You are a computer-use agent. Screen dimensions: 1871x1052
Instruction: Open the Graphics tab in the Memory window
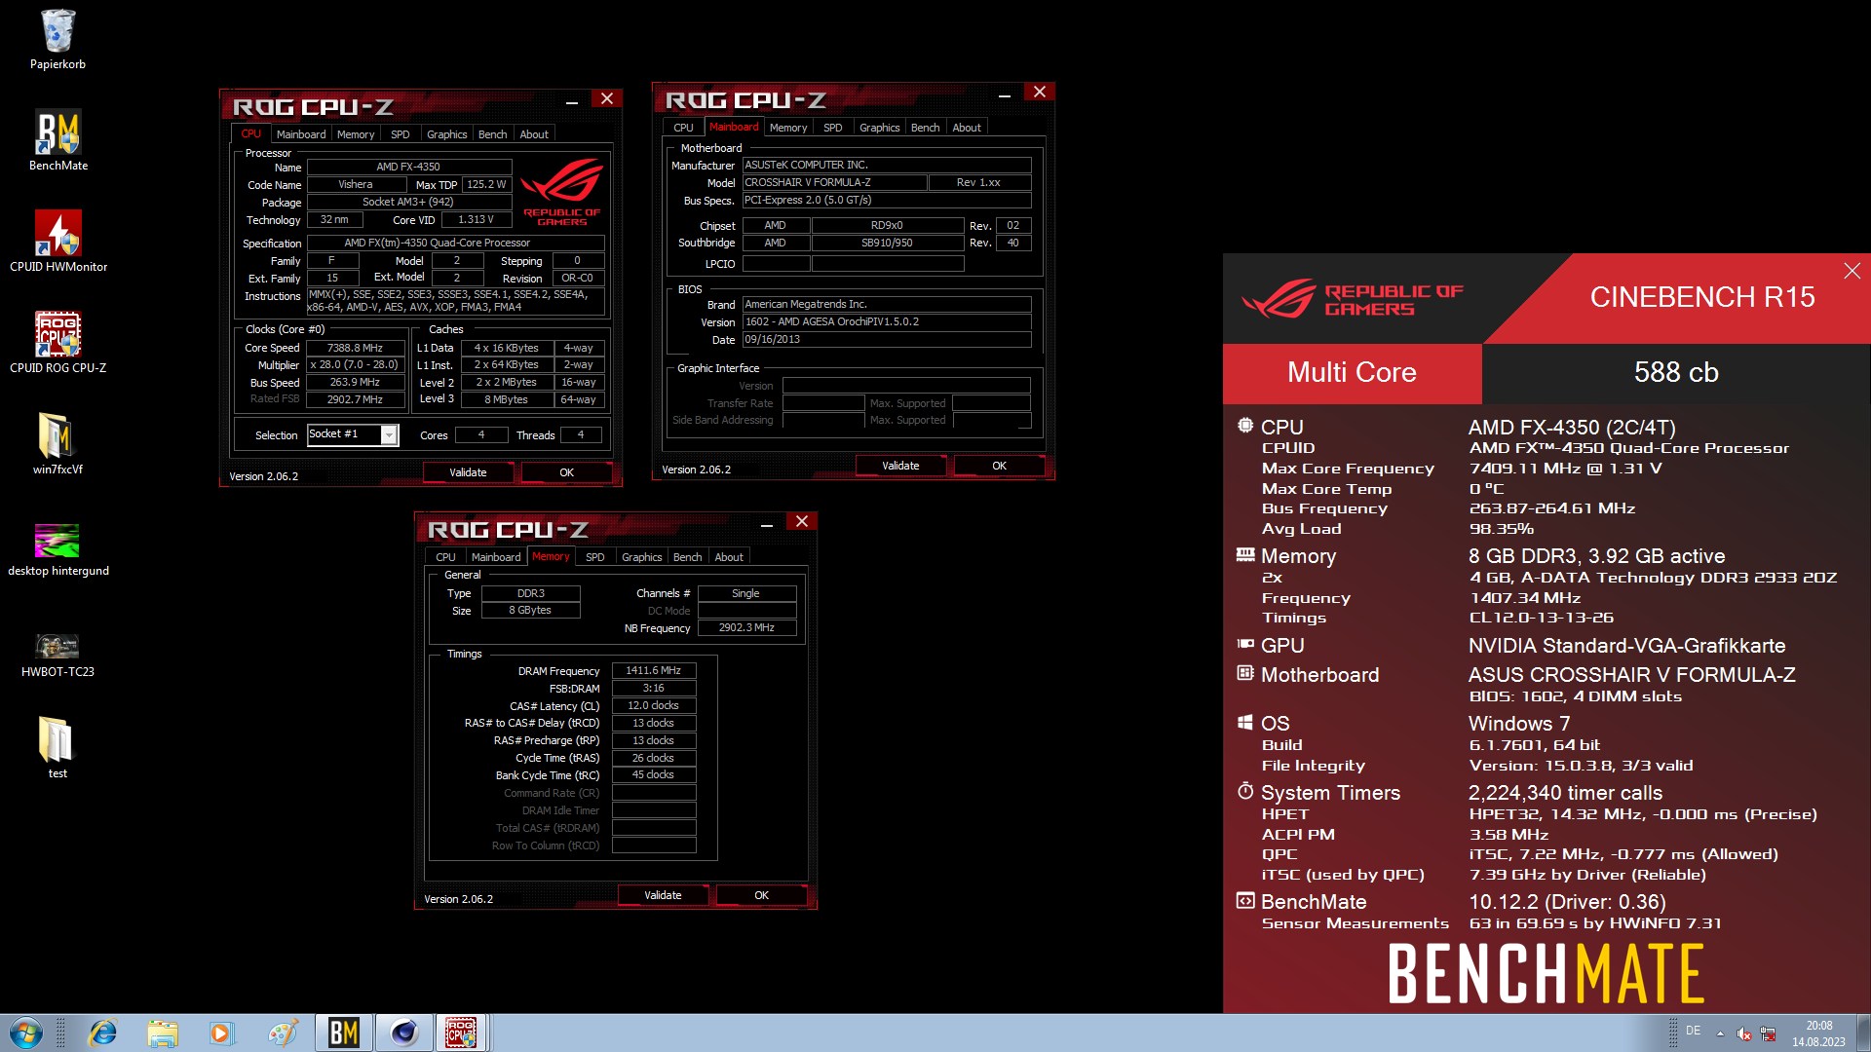tap(641, 557)
